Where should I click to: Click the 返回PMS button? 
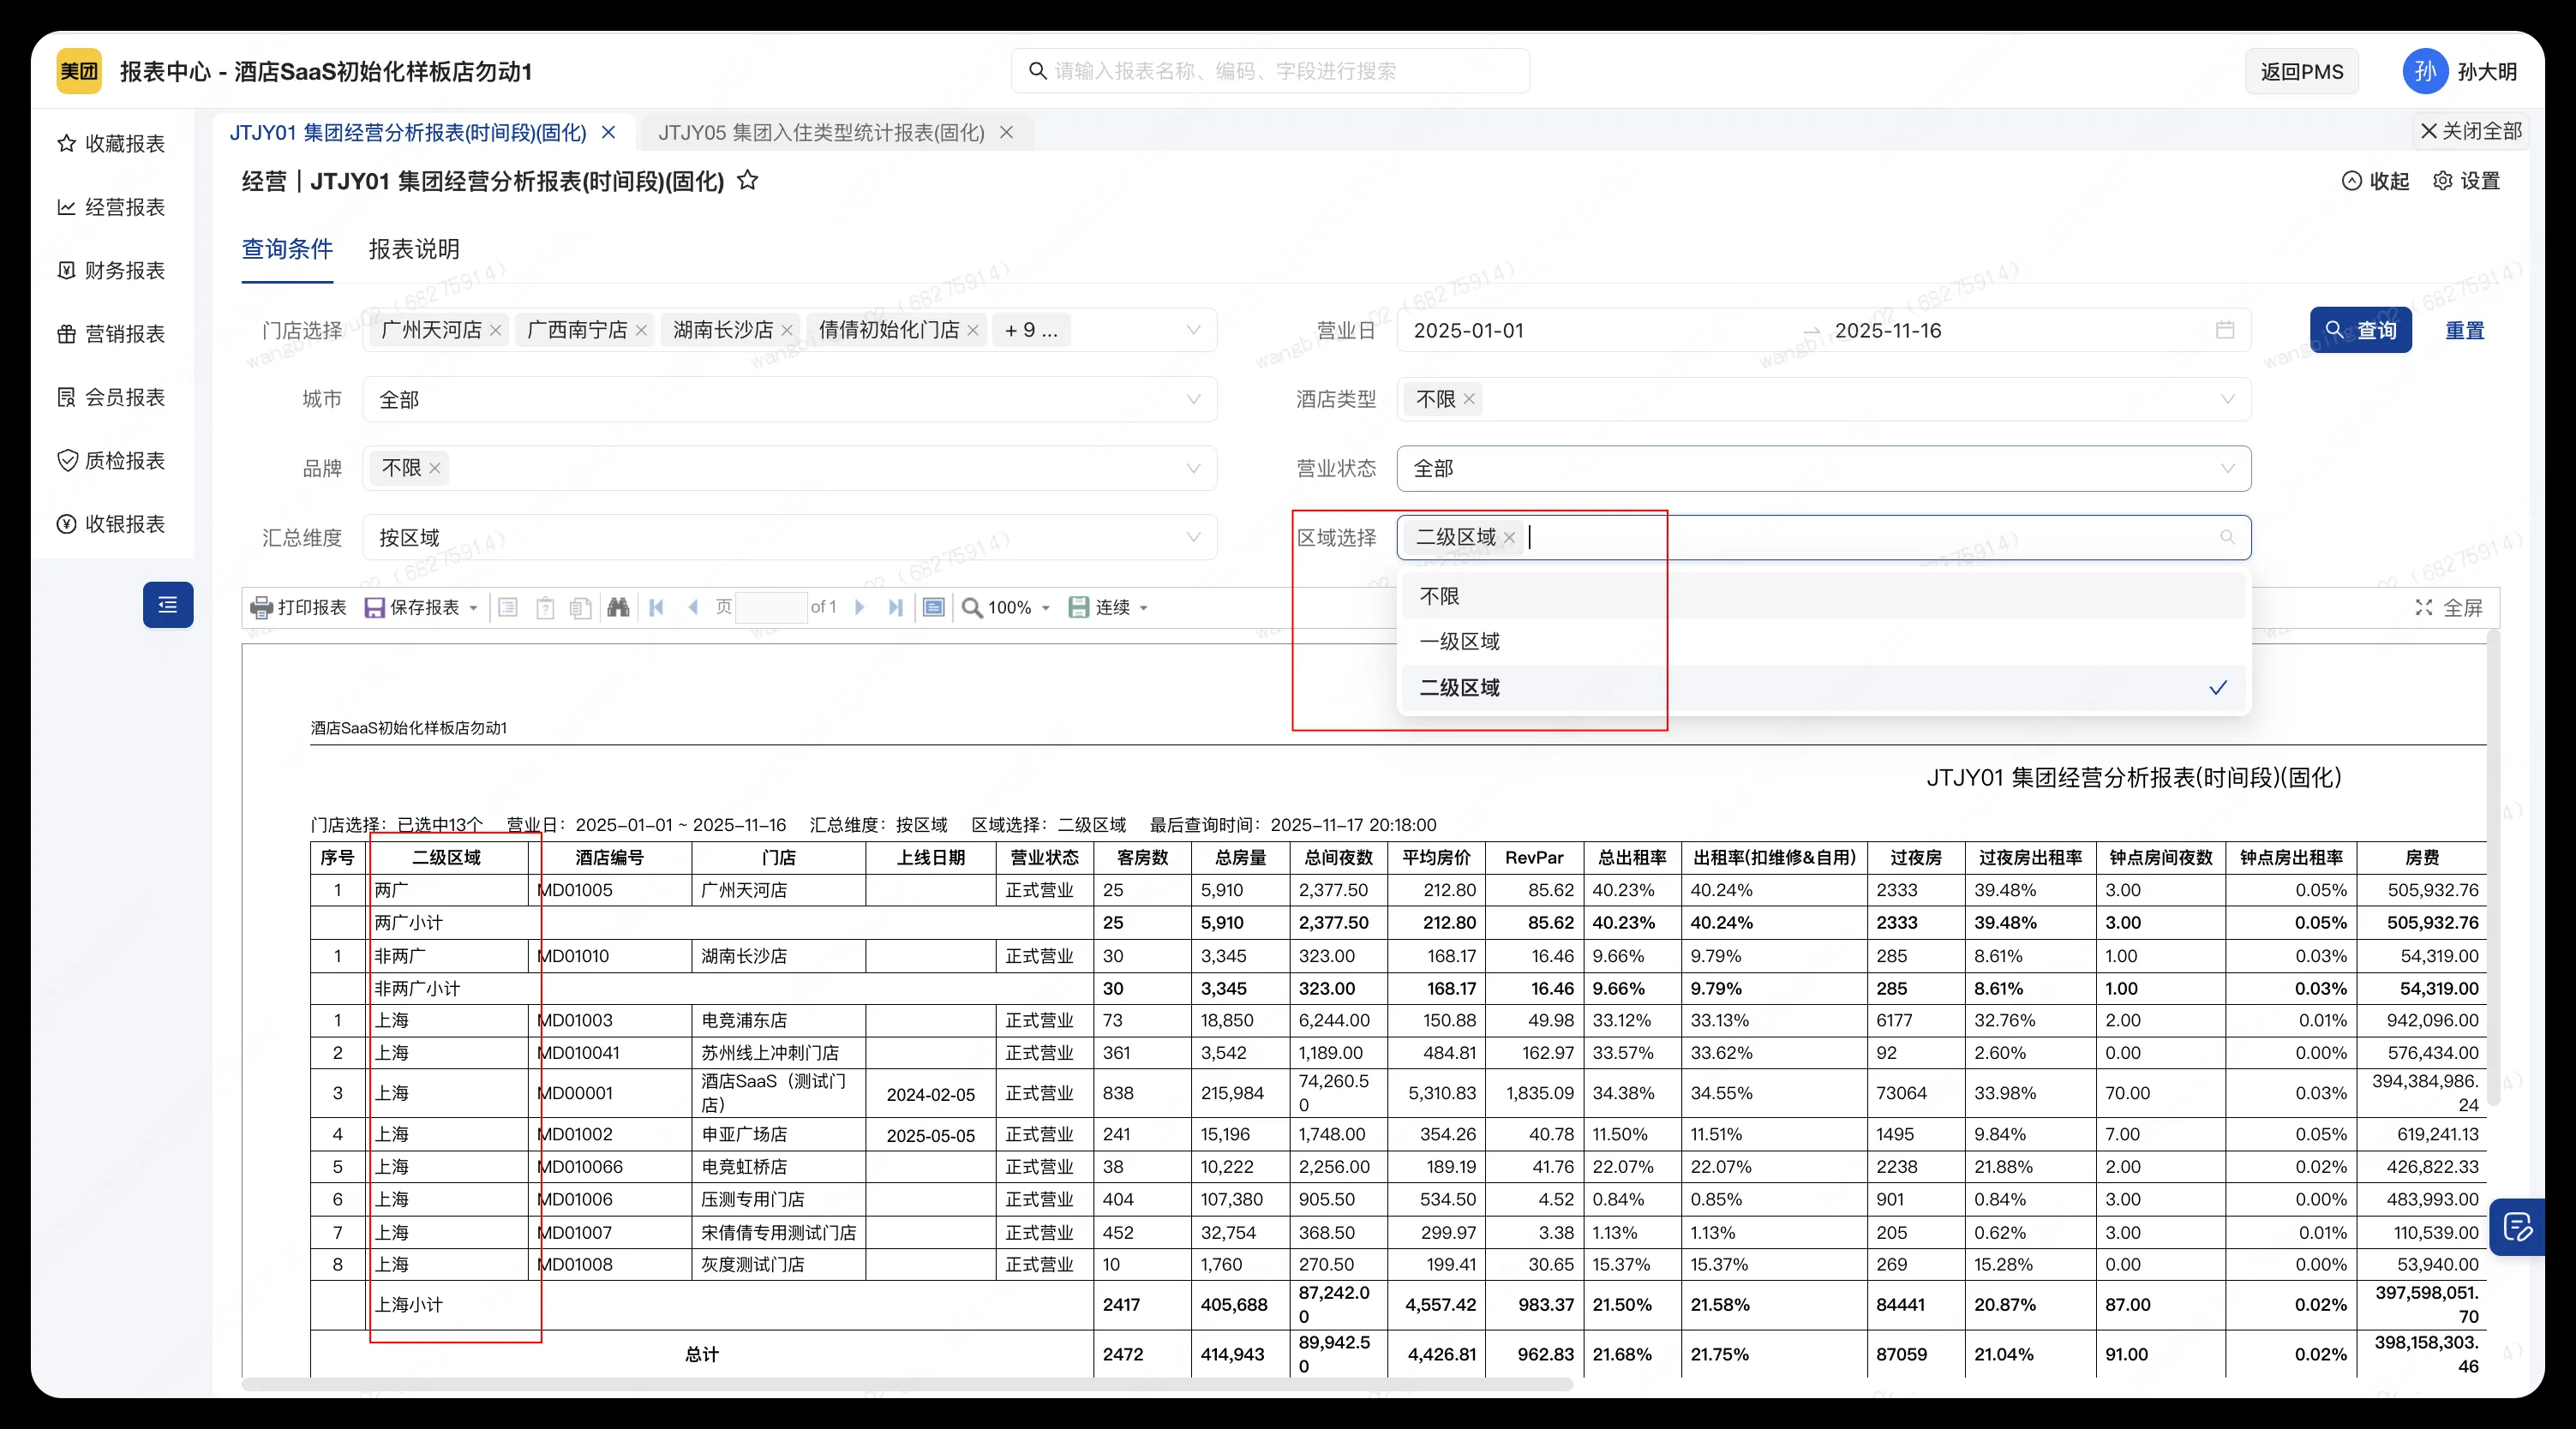click(x=2301, y=71)
